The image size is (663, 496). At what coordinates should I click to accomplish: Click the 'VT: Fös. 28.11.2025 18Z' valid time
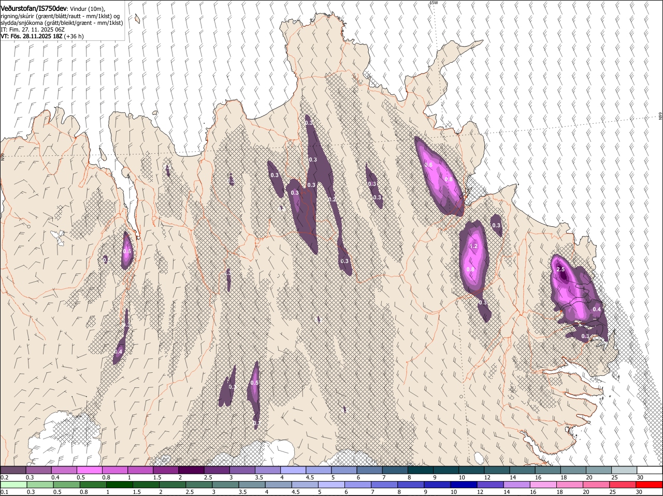[31, 36]
